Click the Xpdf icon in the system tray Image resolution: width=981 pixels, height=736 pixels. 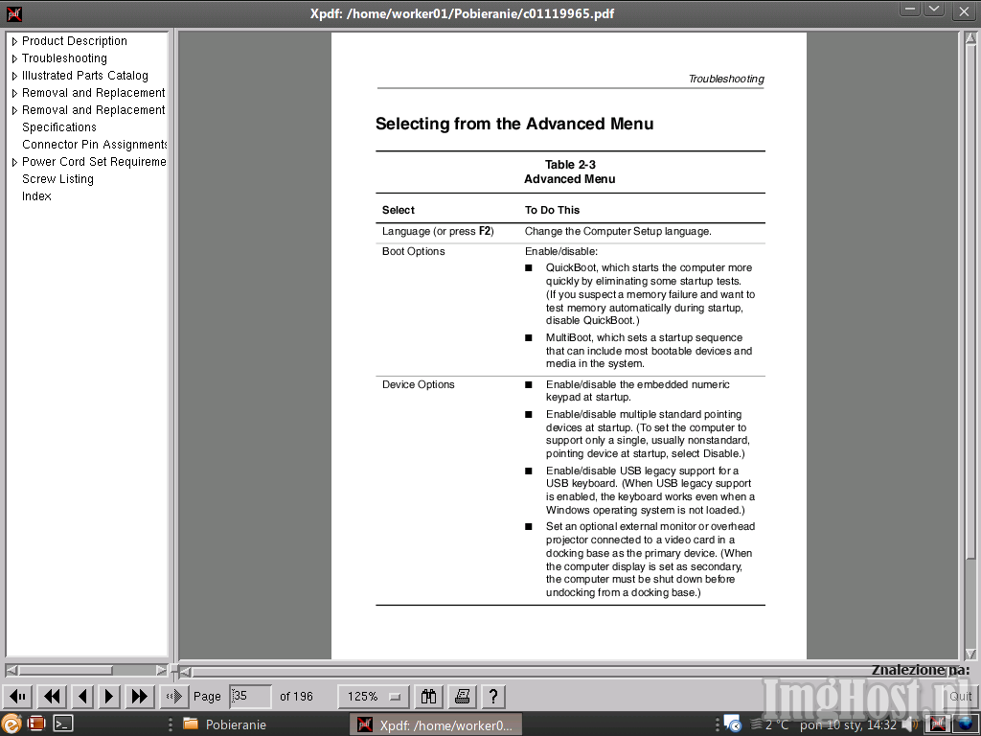click(937, 724)
